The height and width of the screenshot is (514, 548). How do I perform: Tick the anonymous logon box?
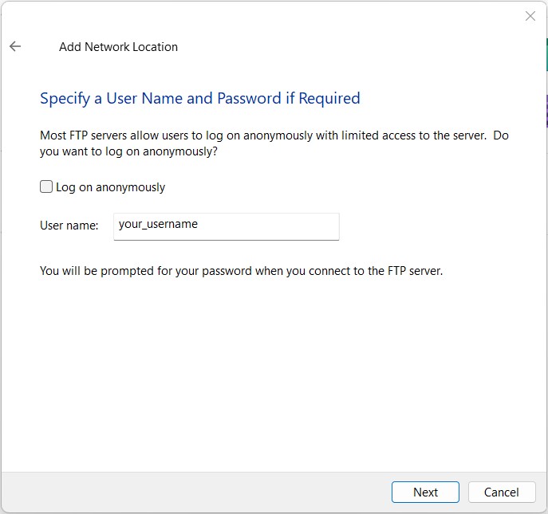click(x=46, y=186)
